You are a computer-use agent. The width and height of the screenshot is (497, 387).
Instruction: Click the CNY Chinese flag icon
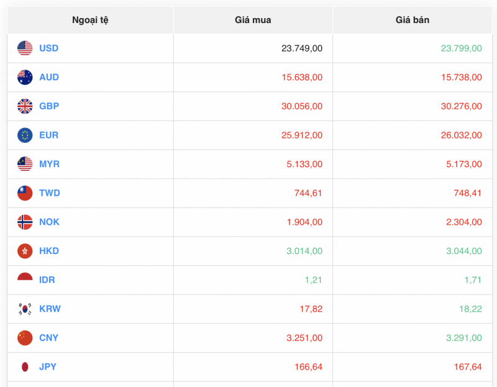(24, 338)
